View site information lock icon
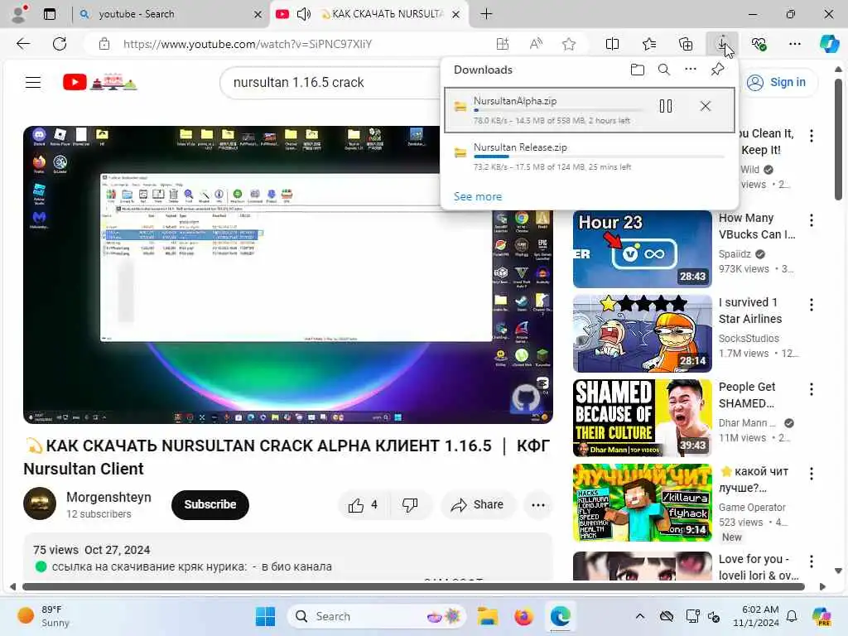The height and width of the screenshot is (636, 848). click(104, 45)
